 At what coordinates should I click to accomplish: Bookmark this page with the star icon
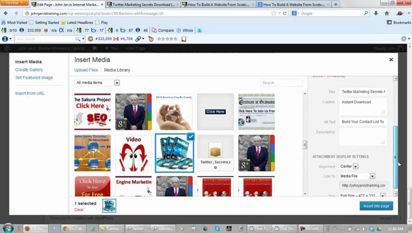pyautogui.click(x=274, y=13)
